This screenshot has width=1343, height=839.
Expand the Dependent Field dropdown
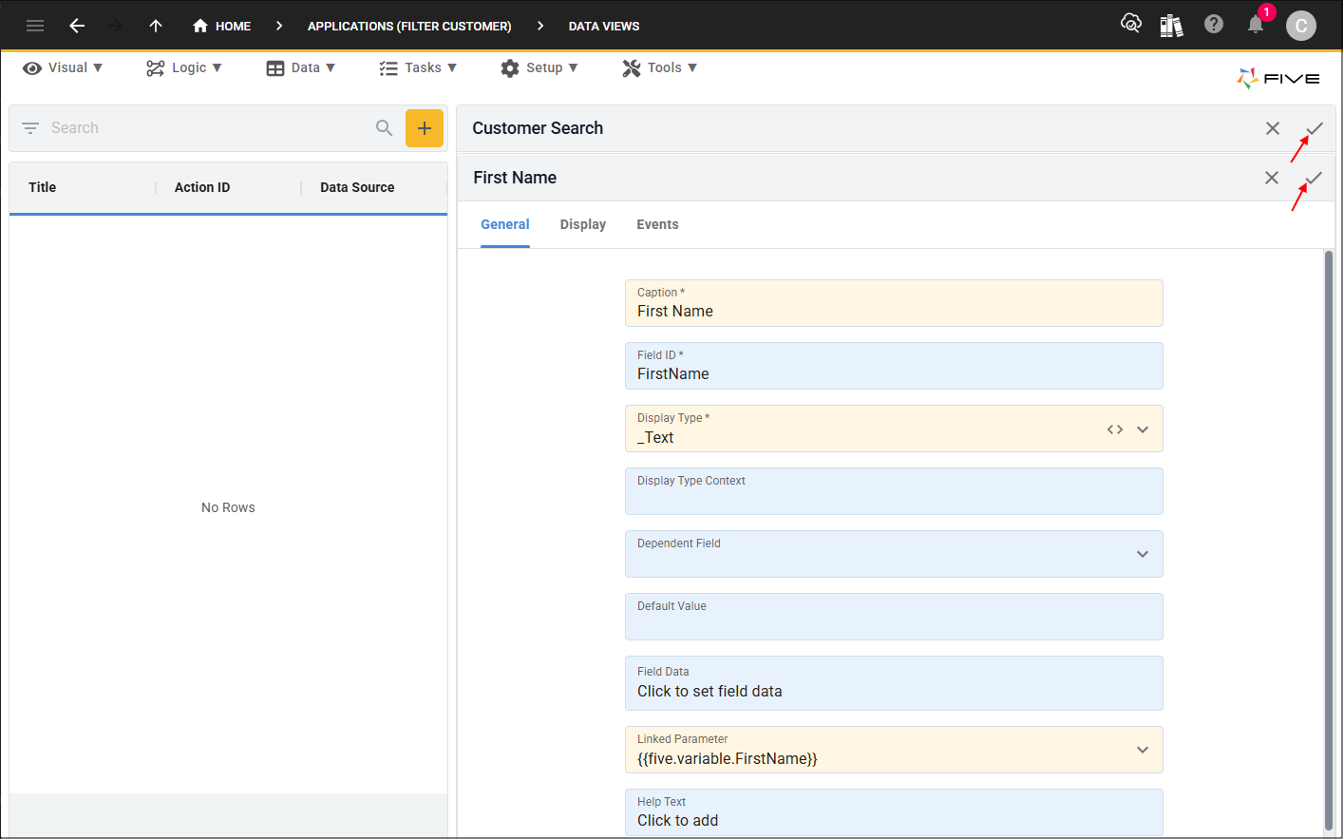pos(1143,554)
